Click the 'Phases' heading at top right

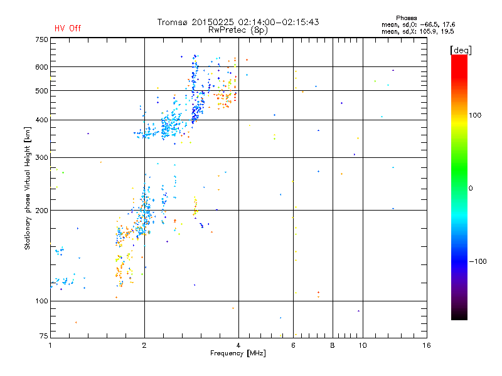pos(406,18)
